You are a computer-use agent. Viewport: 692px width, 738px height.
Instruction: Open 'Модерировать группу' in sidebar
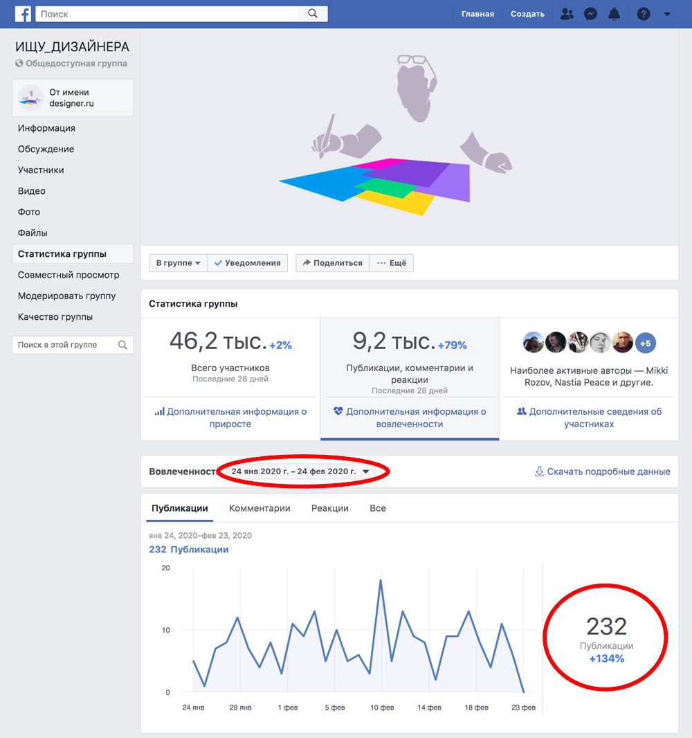[x=67, y=296]
